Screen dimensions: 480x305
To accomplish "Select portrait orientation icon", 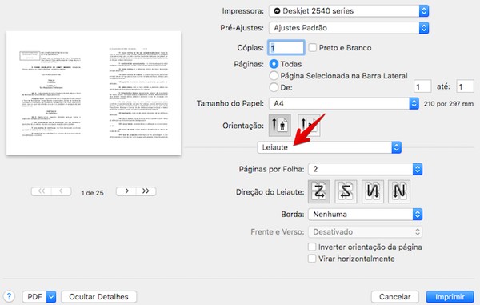I will coord(279,125).
